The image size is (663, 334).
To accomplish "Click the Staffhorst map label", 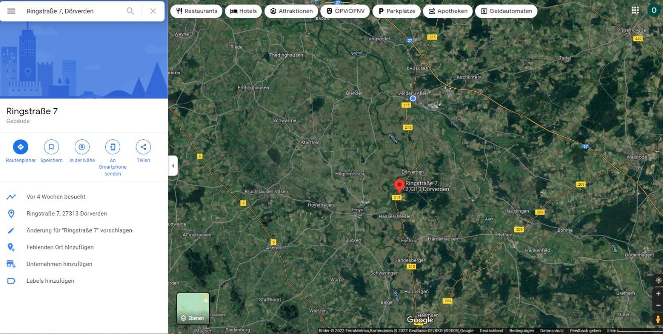I will [x=270, y=300].
